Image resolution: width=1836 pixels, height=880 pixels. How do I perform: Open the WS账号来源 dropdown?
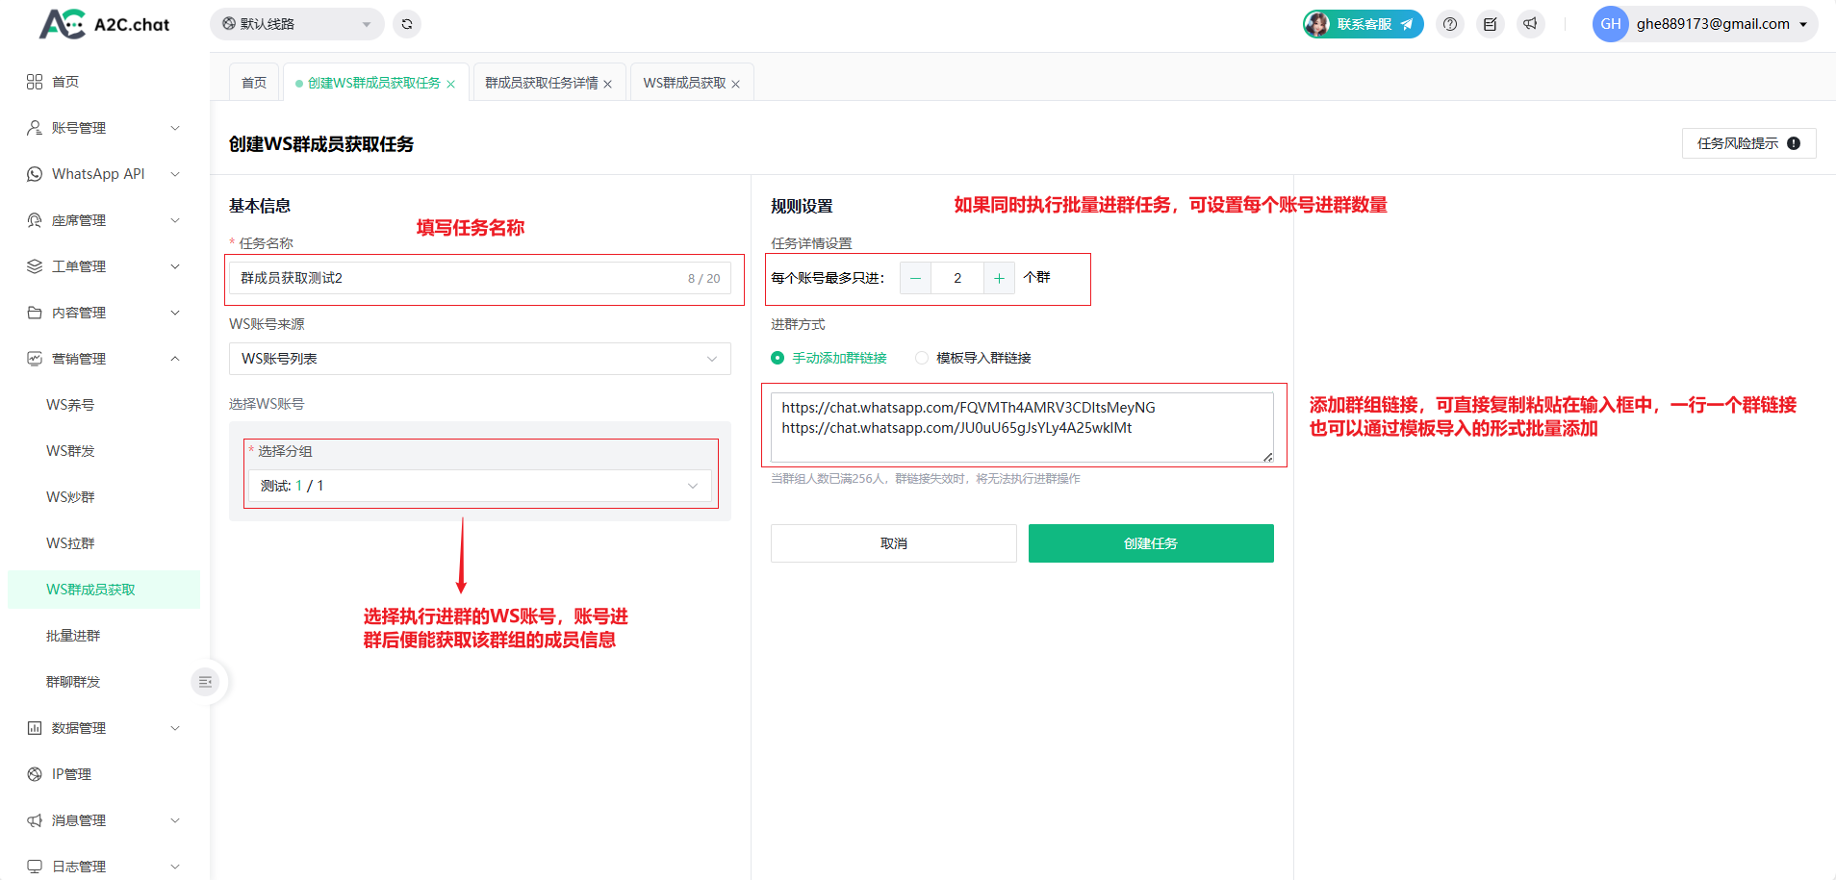[x=479, y=359]
